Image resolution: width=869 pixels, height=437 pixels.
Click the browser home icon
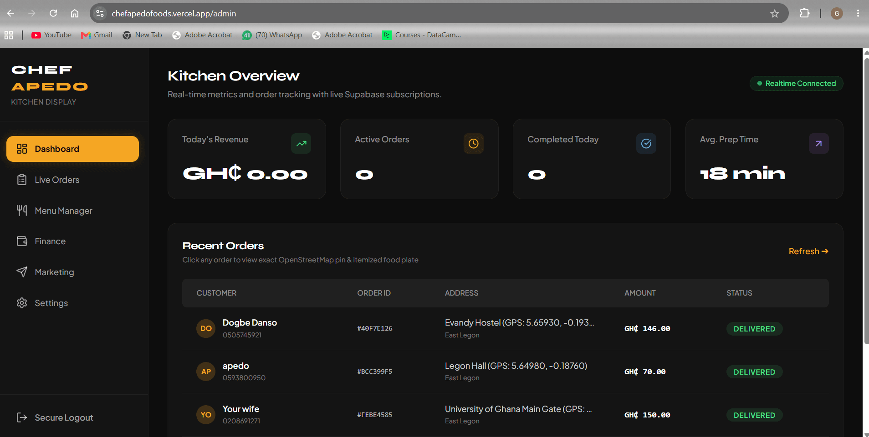pyautogui.click(x=75, y=13)
